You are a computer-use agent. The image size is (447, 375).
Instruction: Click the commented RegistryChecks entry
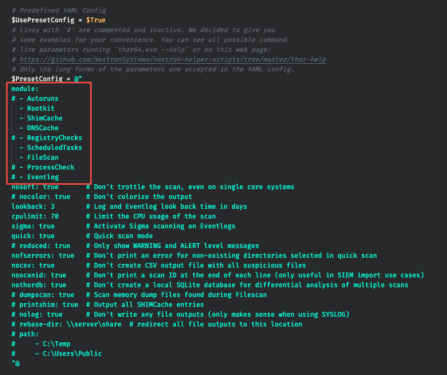[x=54, y=137]
